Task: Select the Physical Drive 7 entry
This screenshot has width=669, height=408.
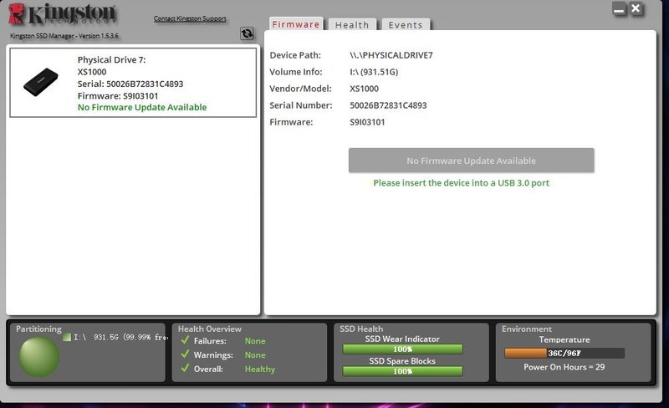Action: [x=133, y=83]
